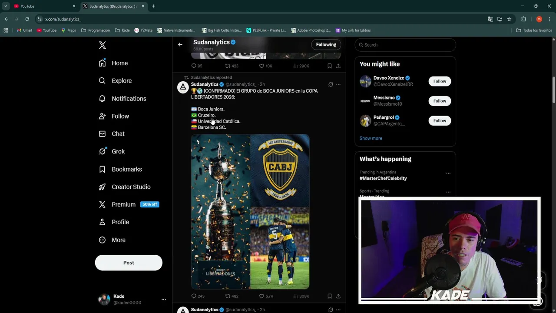Click the white Post button
This screenshot has height=313, width=556.
tap(129, 263)
